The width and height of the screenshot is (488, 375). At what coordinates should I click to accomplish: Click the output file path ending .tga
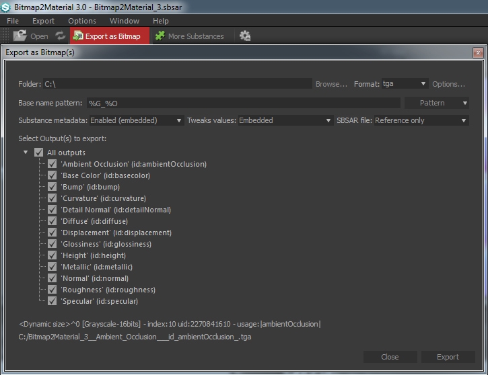(135, 337)
